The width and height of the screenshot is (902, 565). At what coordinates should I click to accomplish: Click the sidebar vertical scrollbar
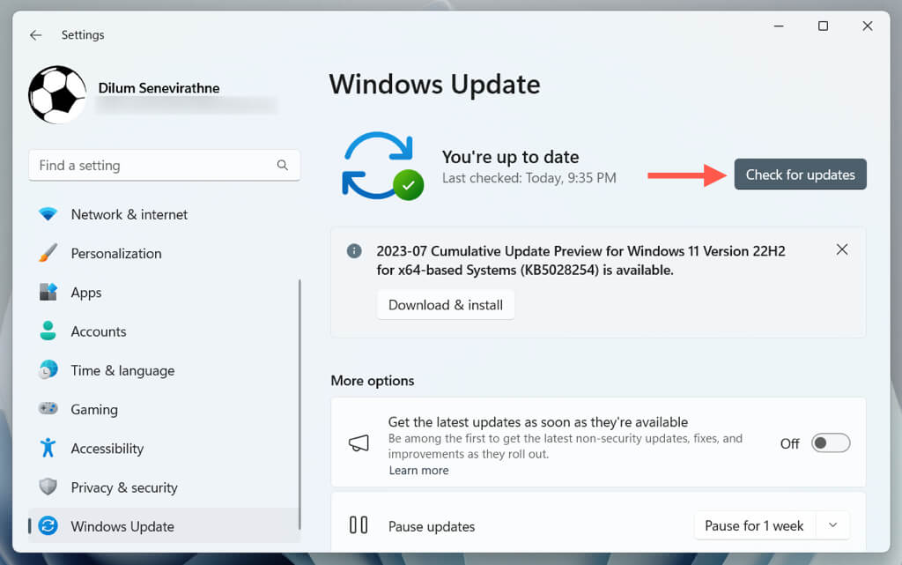tap(299, 405)
